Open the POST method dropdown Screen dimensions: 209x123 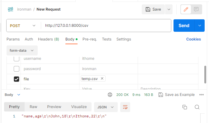pyautogui.click(x=23, y=26)
